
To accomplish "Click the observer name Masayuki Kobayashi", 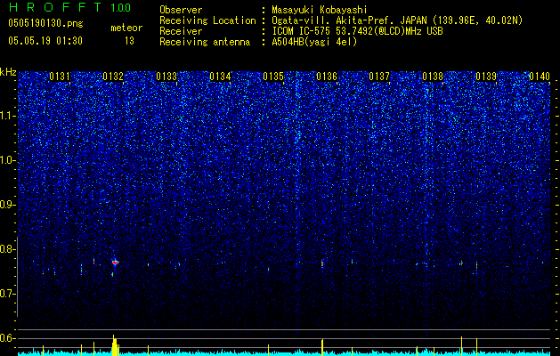I will tap(320, 10).
